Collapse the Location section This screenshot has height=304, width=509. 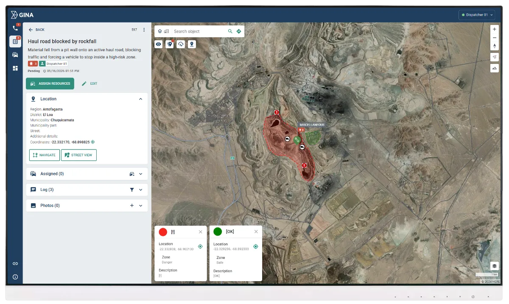coord(140,99)
